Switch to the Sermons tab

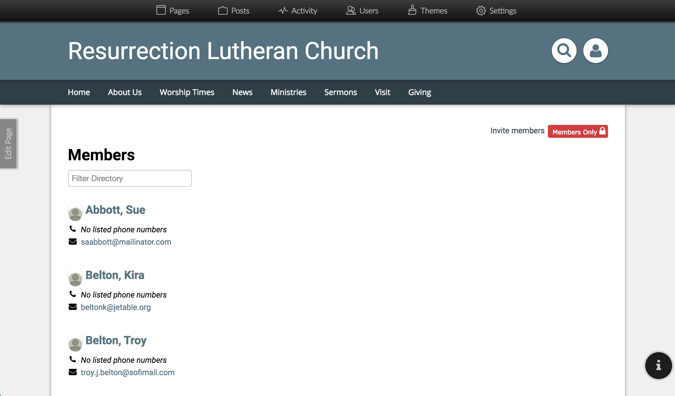pos(340,92)
